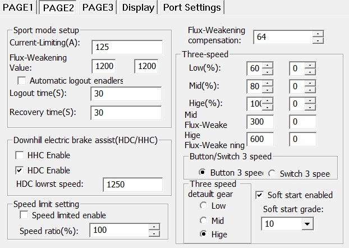The image size is (349, 248).
Task: Enable Automatic logout checkbox
Action: [x=22, y=80]
